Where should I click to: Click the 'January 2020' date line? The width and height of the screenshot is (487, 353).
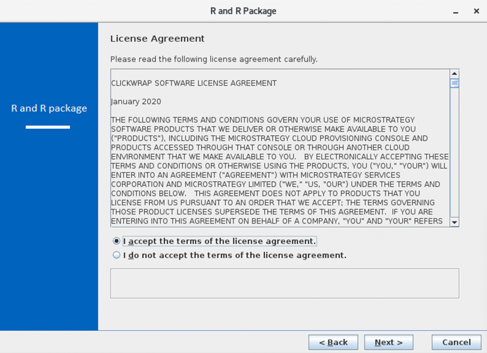[136, 102]
